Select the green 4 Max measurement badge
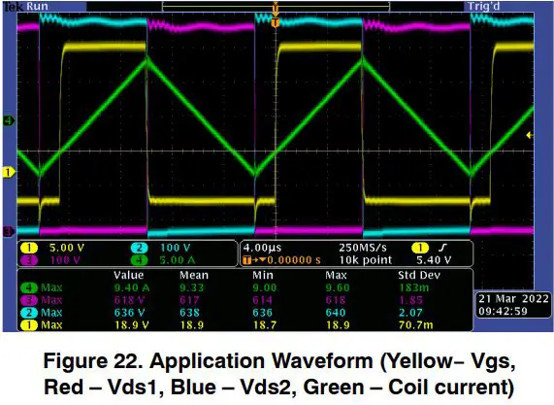554x405 pixels. 29,287
